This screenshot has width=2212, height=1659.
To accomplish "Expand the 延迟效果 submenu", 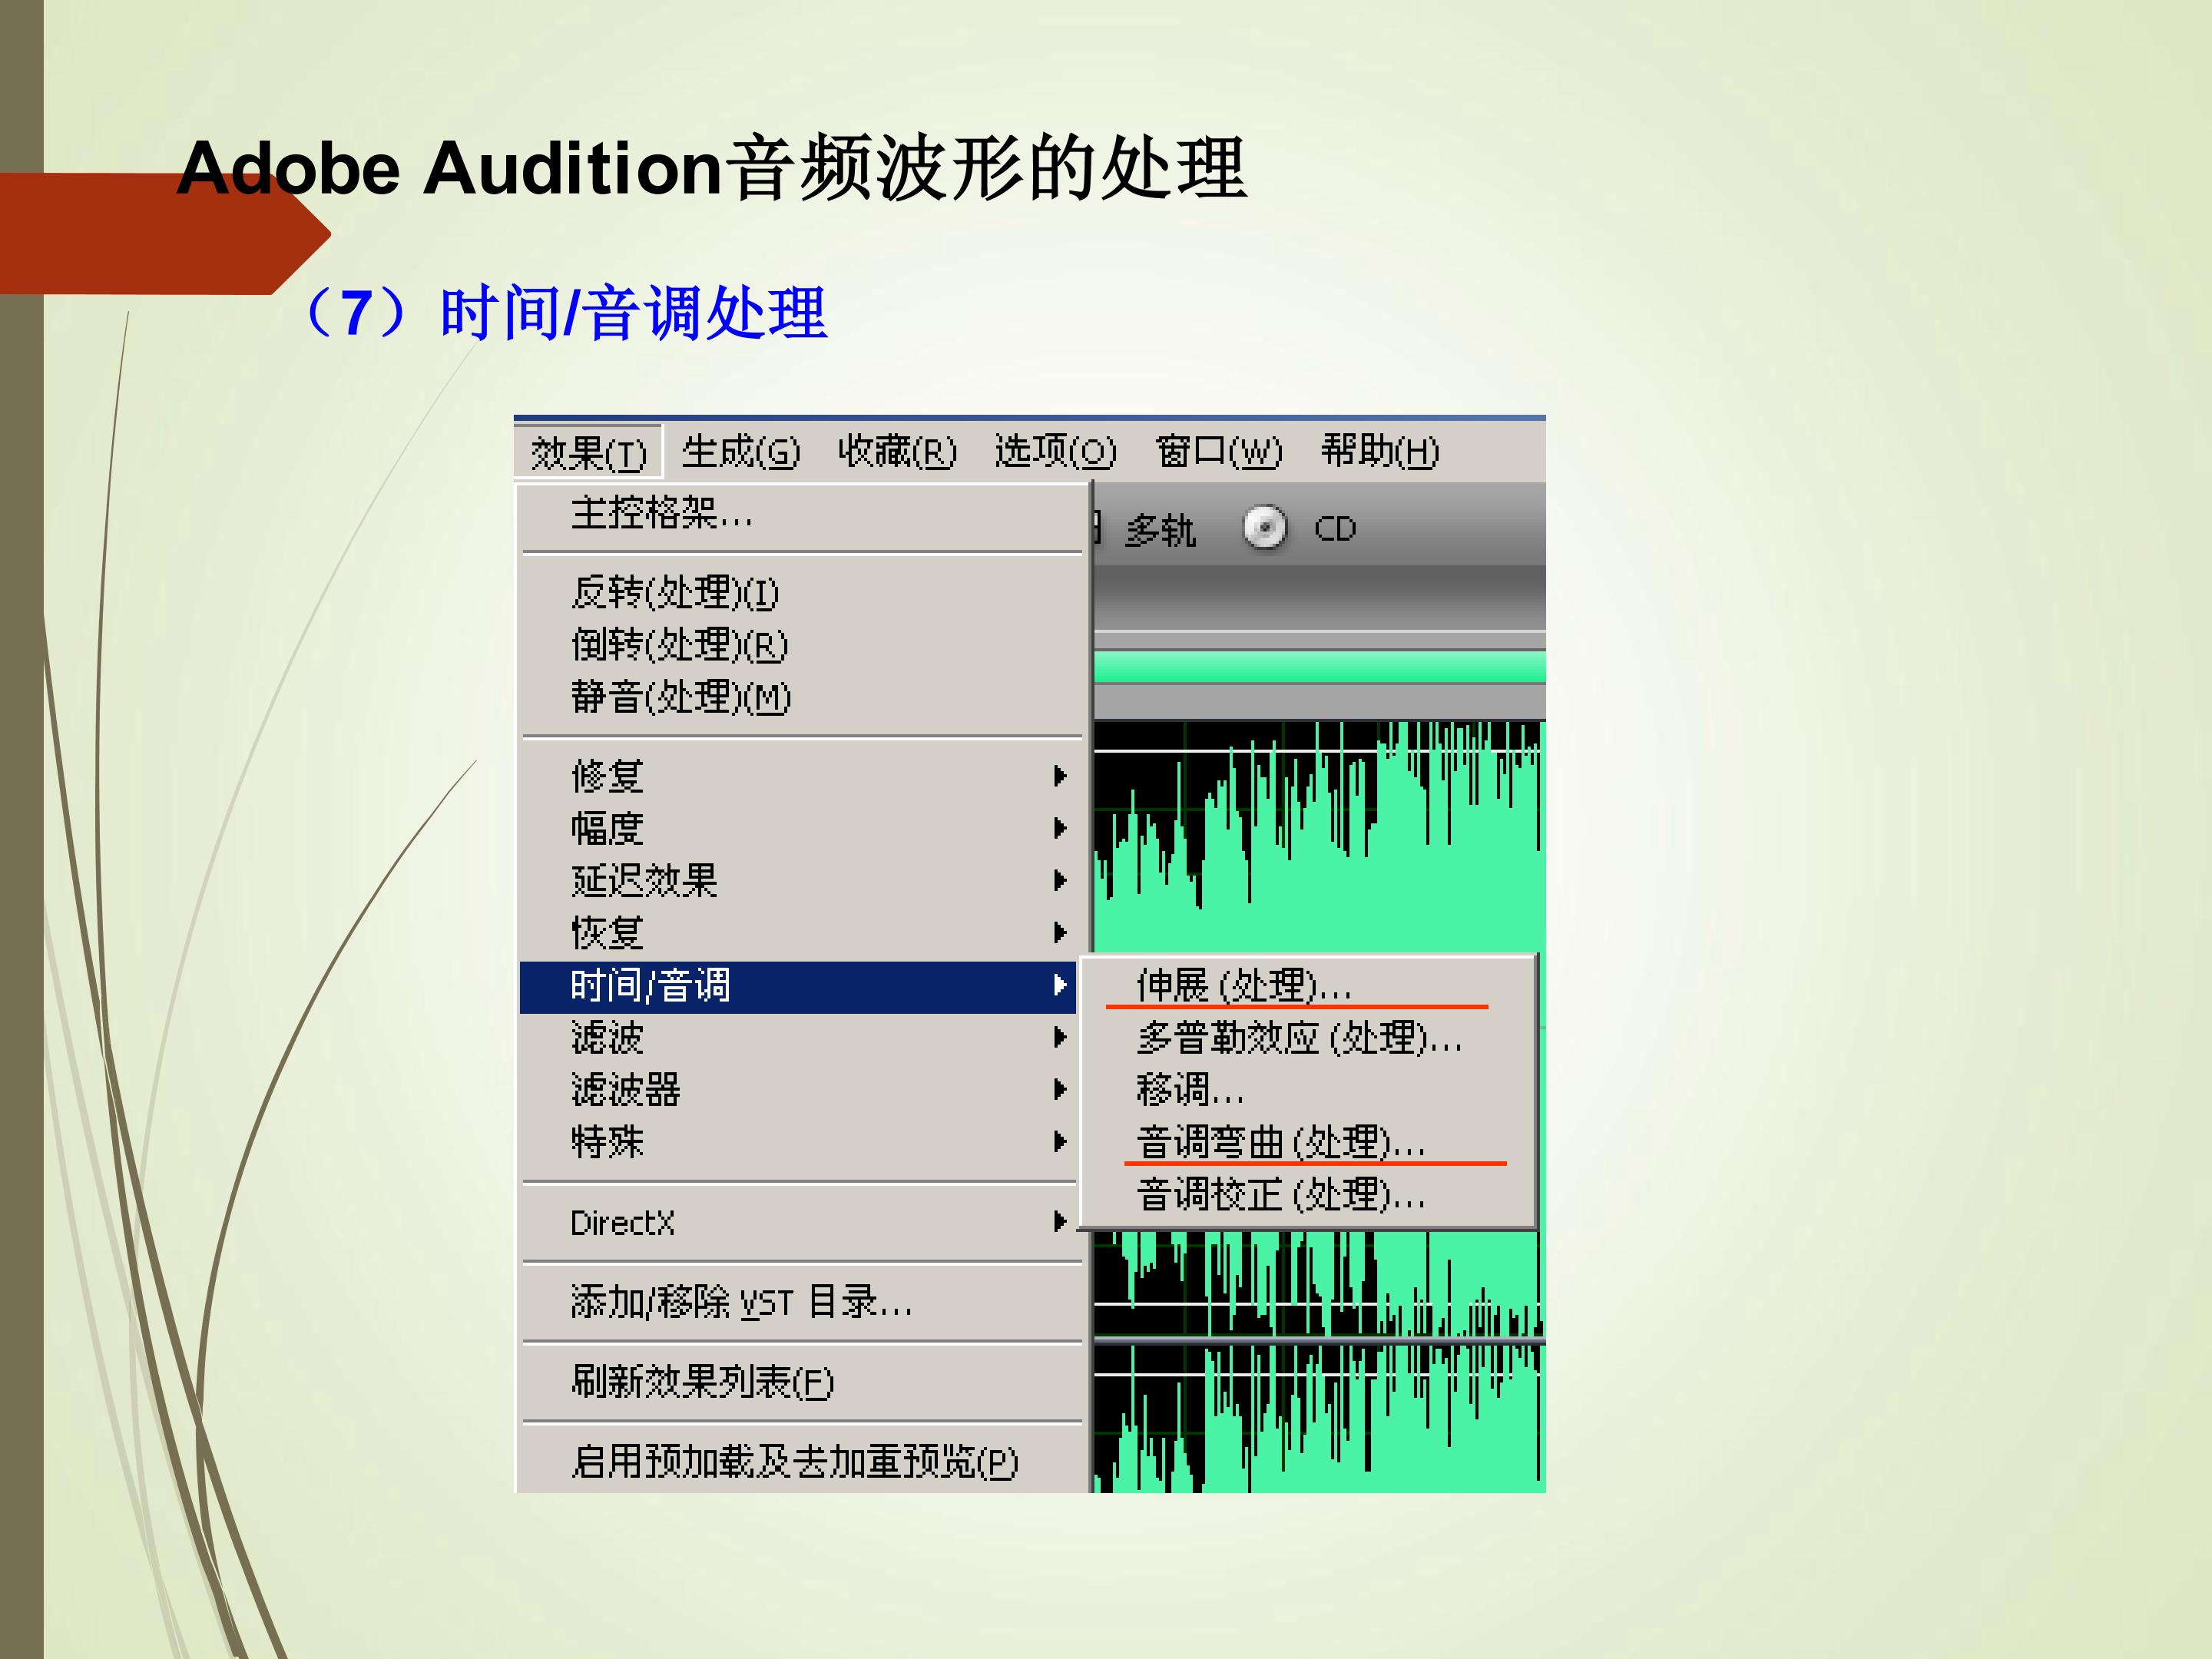I will point(799,881).
